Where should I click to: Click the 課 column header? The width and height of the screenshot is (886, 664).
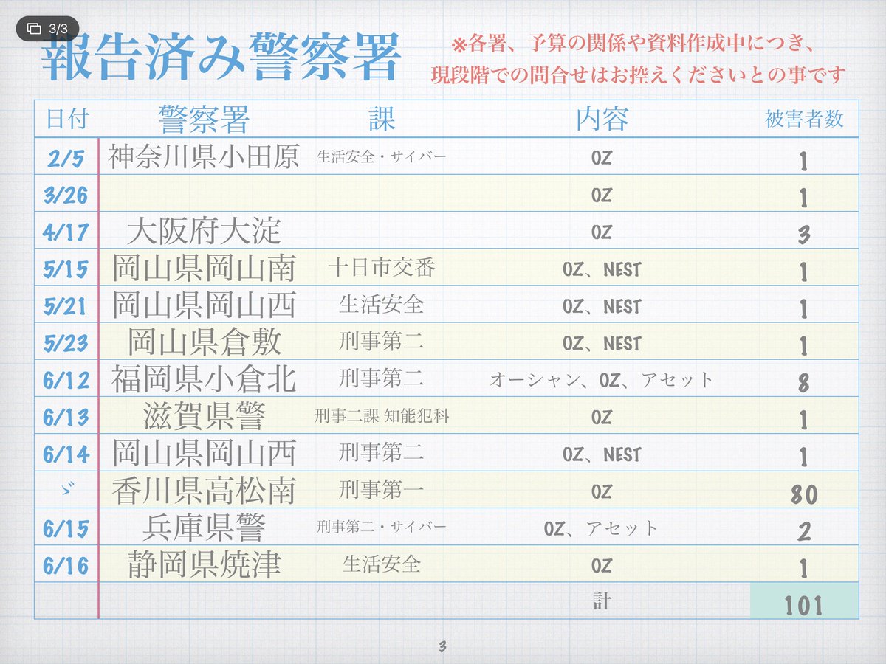[382, 119]
